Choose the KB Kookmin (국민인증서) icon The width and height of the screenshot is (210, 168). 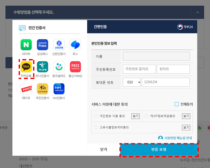[43, 89]
